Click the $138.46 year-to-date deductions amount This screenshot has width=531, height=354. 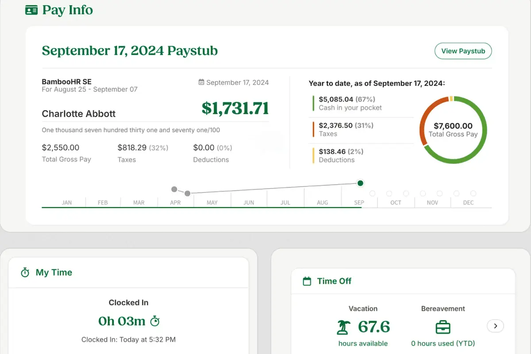(x=332, y=151)
